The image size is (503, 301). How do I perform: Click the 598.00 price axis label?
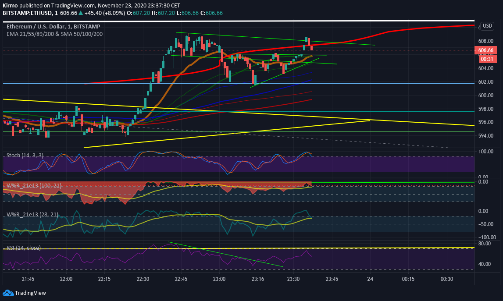485,109
